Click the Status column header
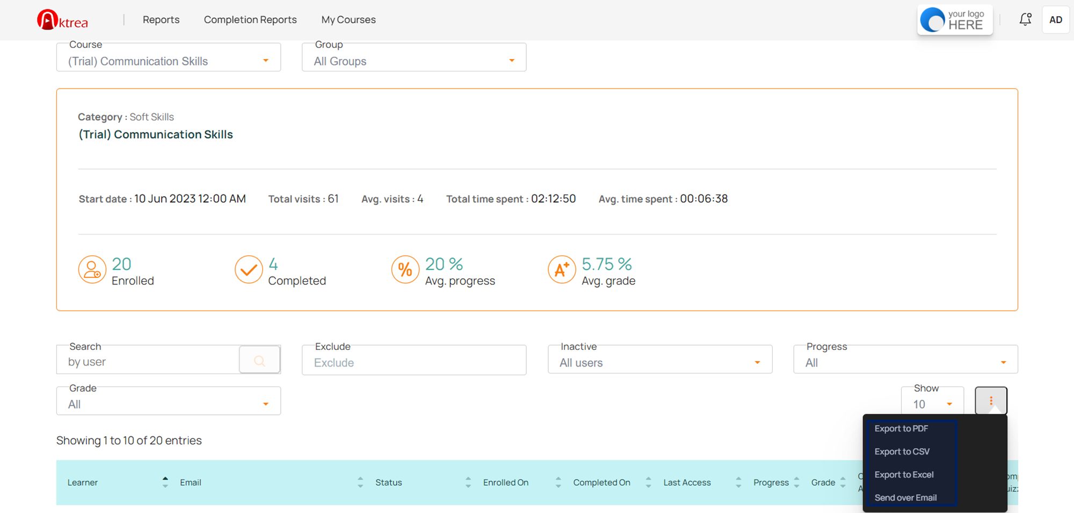Viewport: 1074px width, 513px height. coord(389,482)
